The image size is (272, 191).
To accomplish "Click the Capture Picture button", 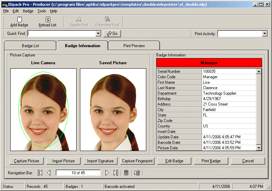I will click(27, 161).
